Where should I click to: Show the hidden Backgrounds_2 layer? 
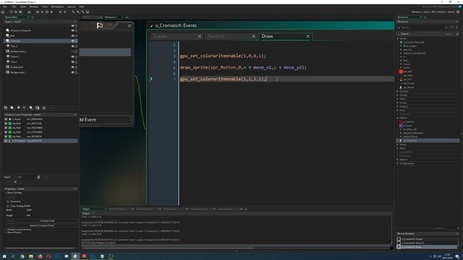point(72,51)
